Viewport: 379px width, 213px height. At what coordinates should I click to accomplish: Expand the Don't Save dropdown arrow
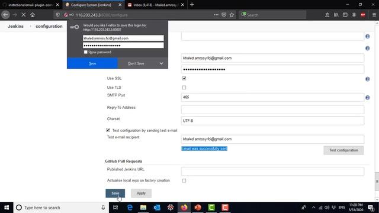(x=161, y=63)
